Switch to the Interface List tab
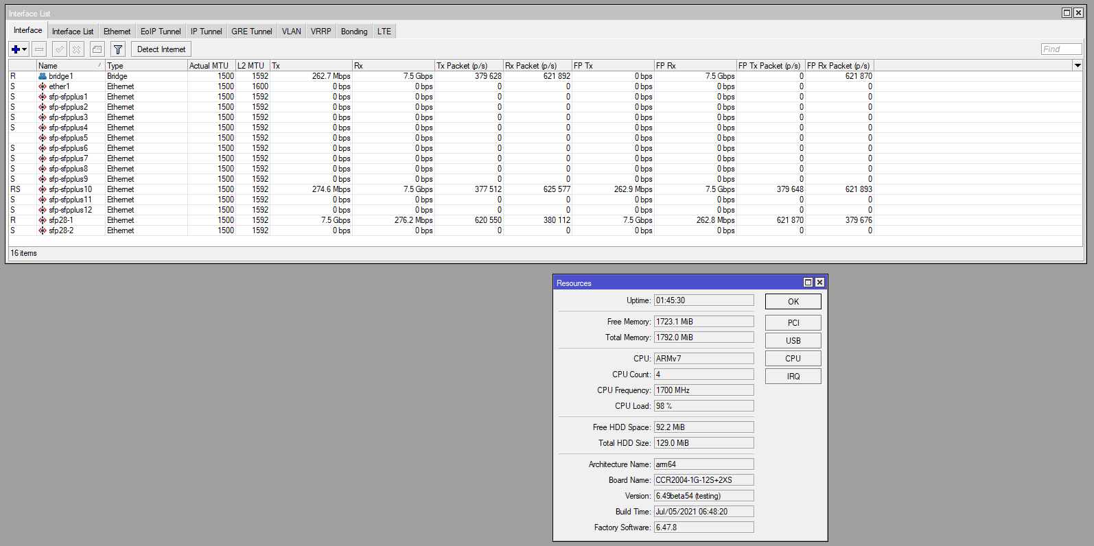 click(73, 32)
